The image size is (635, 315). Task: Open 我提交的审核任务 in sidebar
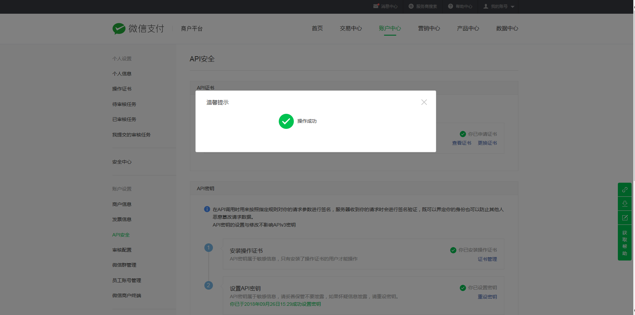[131, 135]
